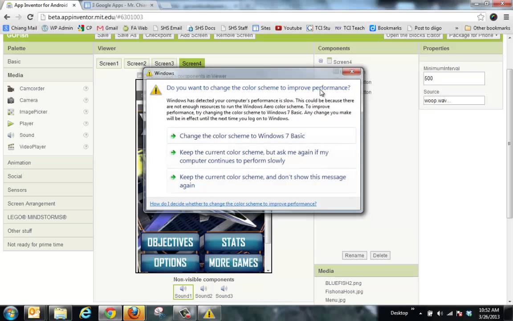The image size is (513, 321).
Task: Select FishonaHook.jpg in Media list
Action: 344,292
